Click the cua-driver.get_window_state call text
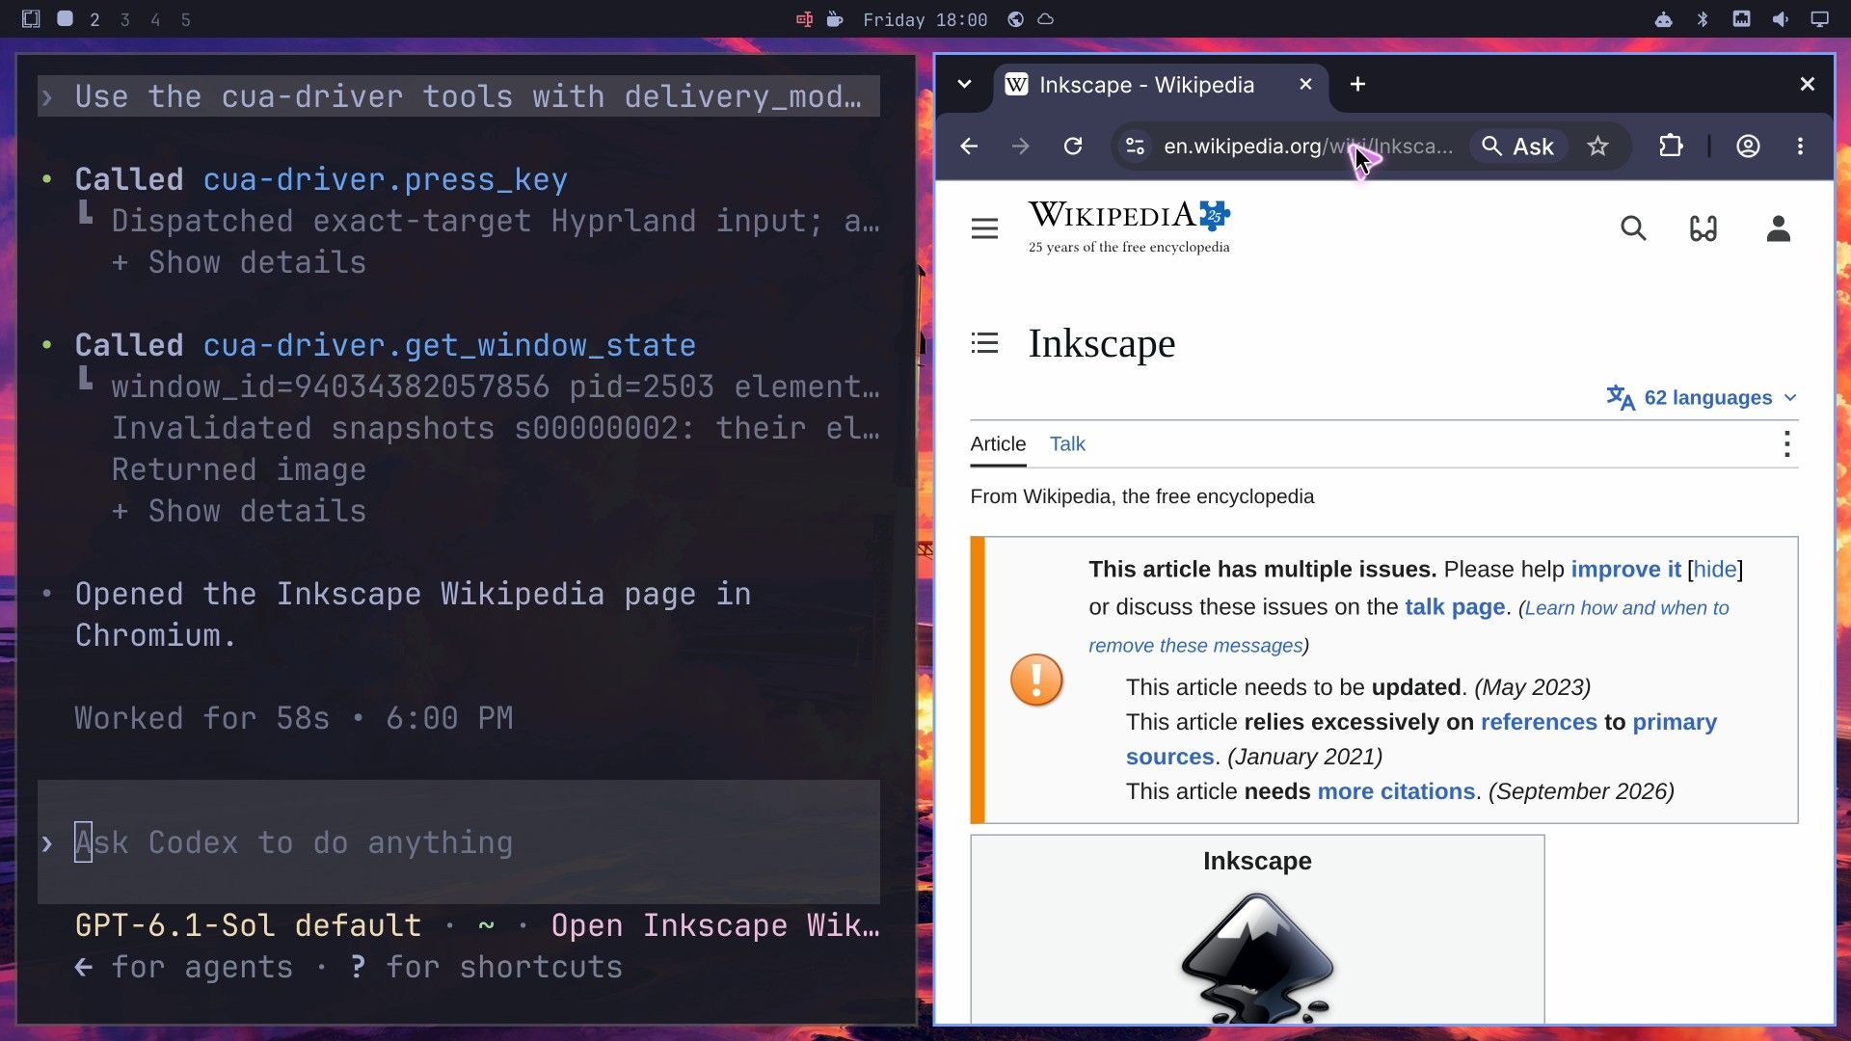 [449, 346]
